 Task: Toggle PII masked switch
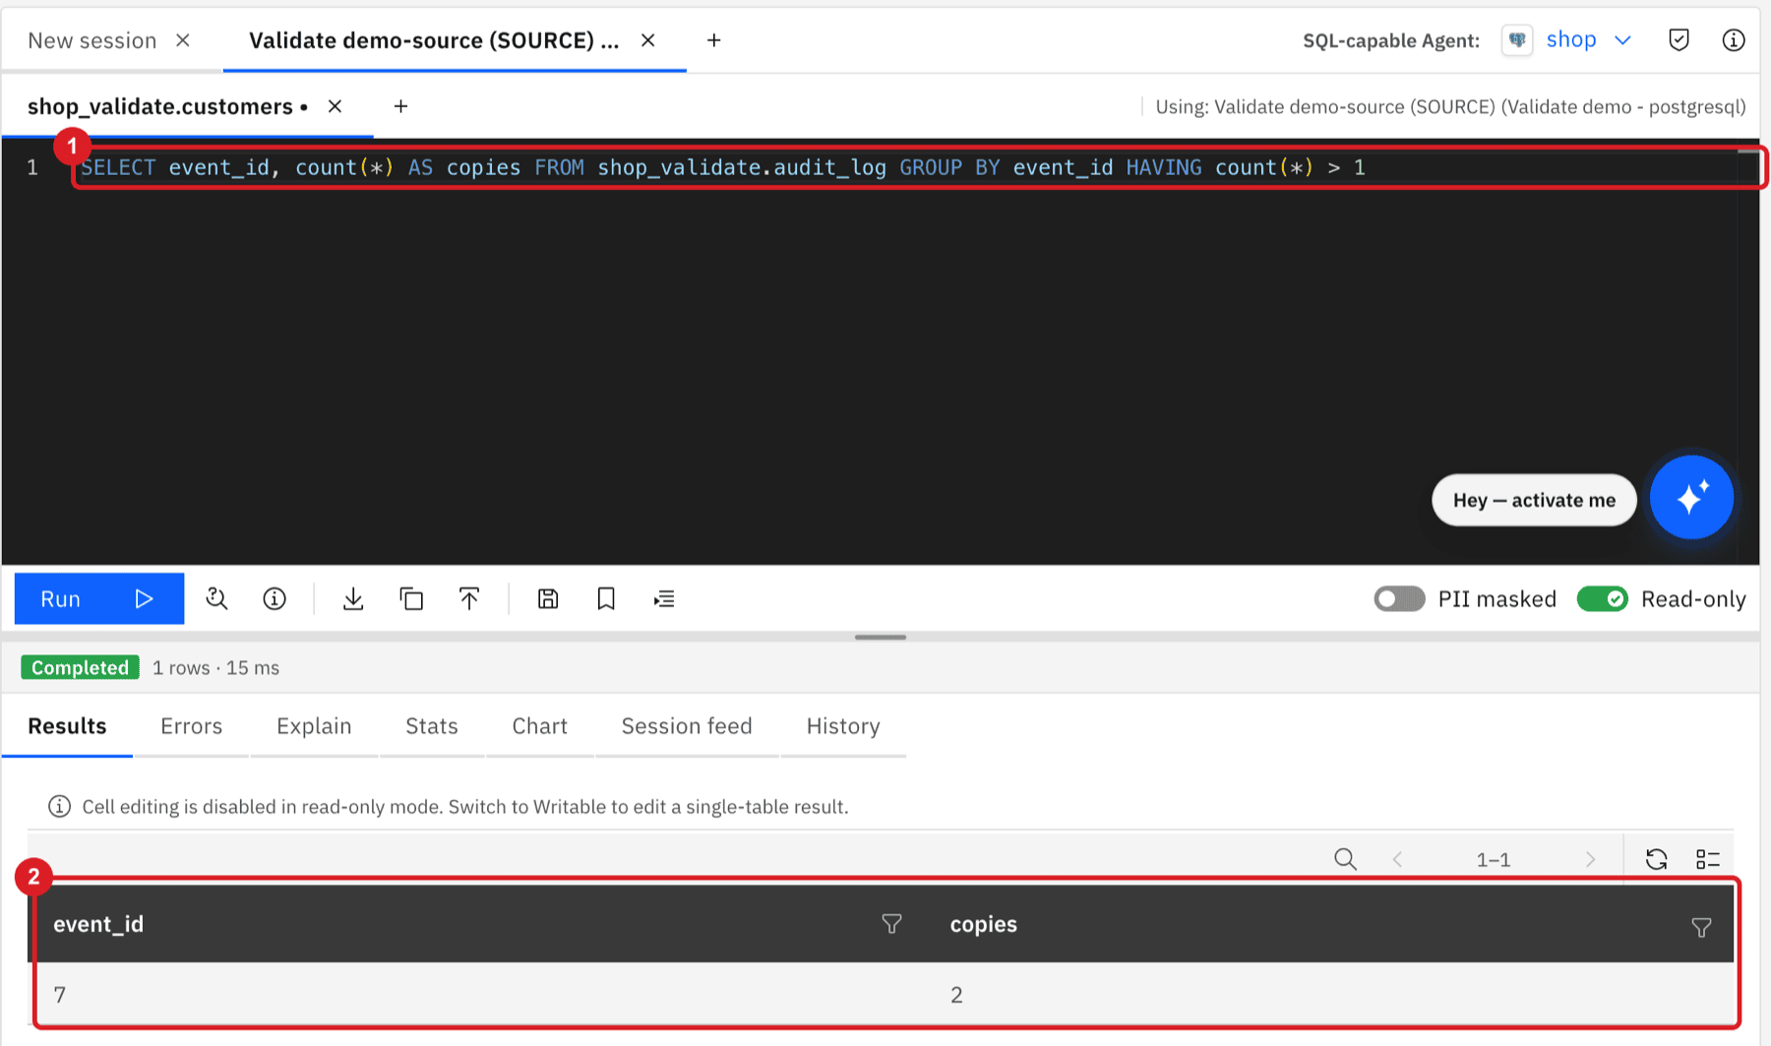(x=1399, y=598)
